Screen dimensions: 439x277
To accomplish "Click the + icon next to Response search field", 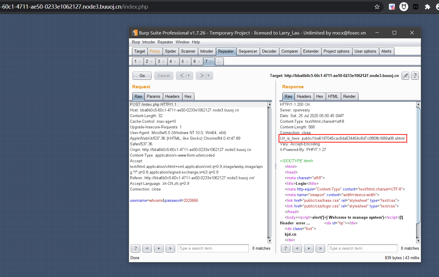I will click(309, 248).
